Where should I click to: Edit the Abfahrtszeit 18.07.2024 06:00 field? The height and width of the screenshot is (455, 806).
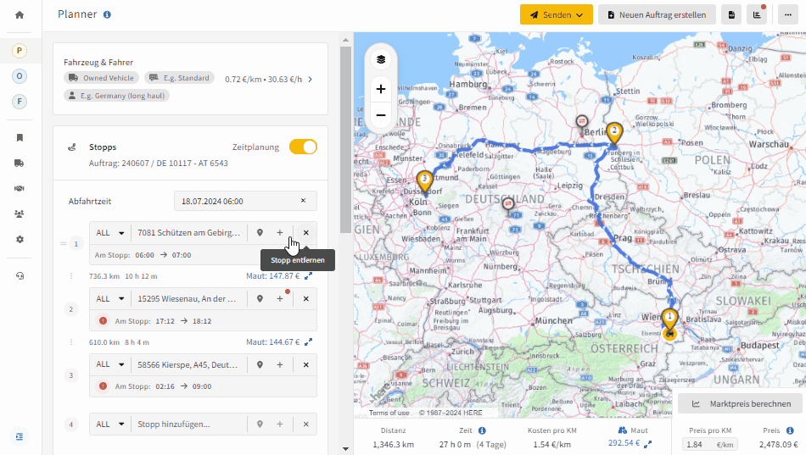click(245, 201)
